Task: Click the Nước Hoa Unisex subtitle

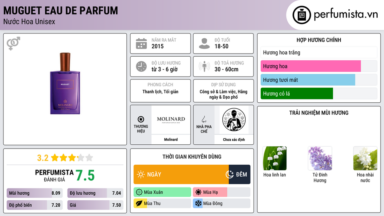Action: pyautogui.click(x=29, y=21)
